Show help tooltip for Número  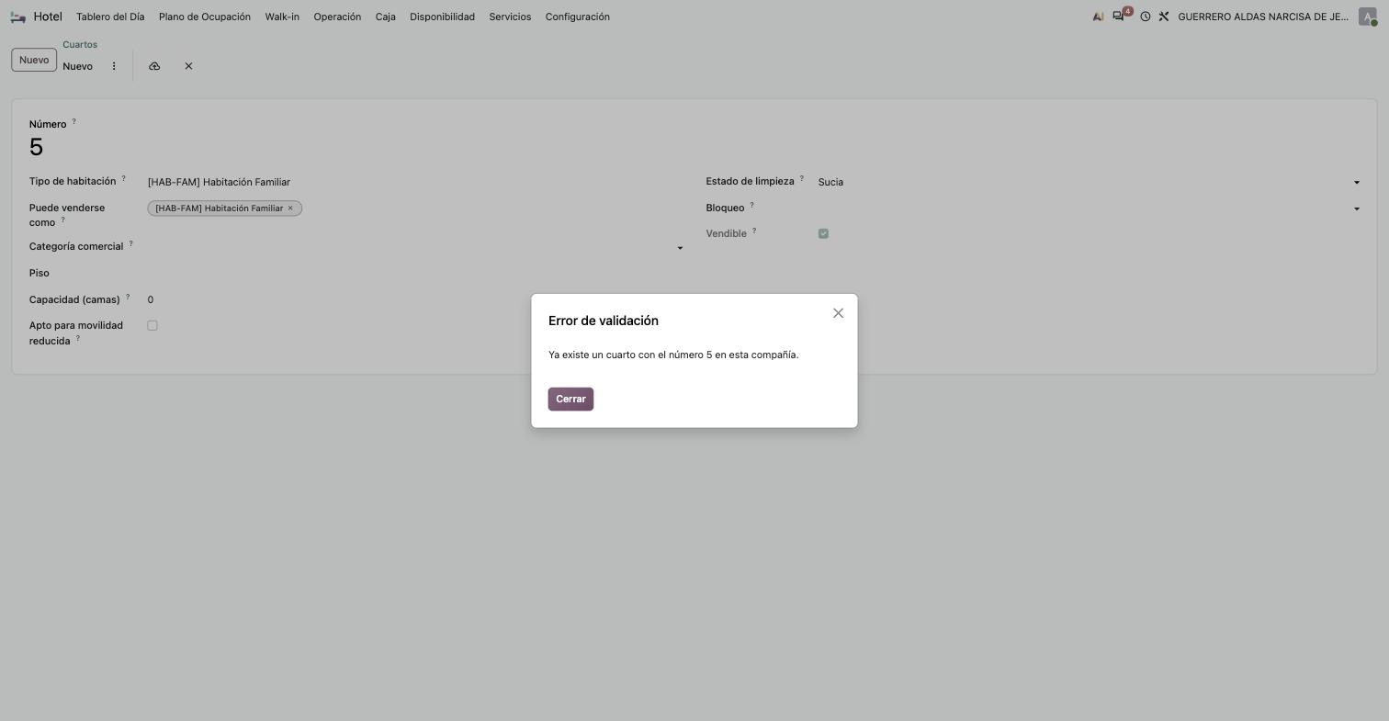pos(73,121)
